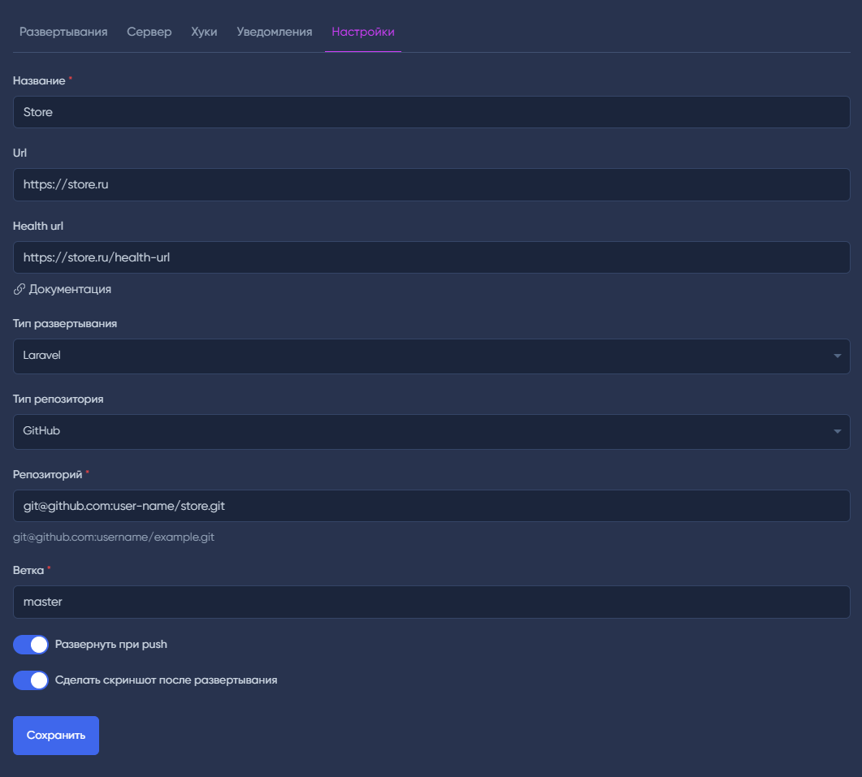Select the Health url input field
This screenshot has width=862, height=777.
(x=431, y=258)
